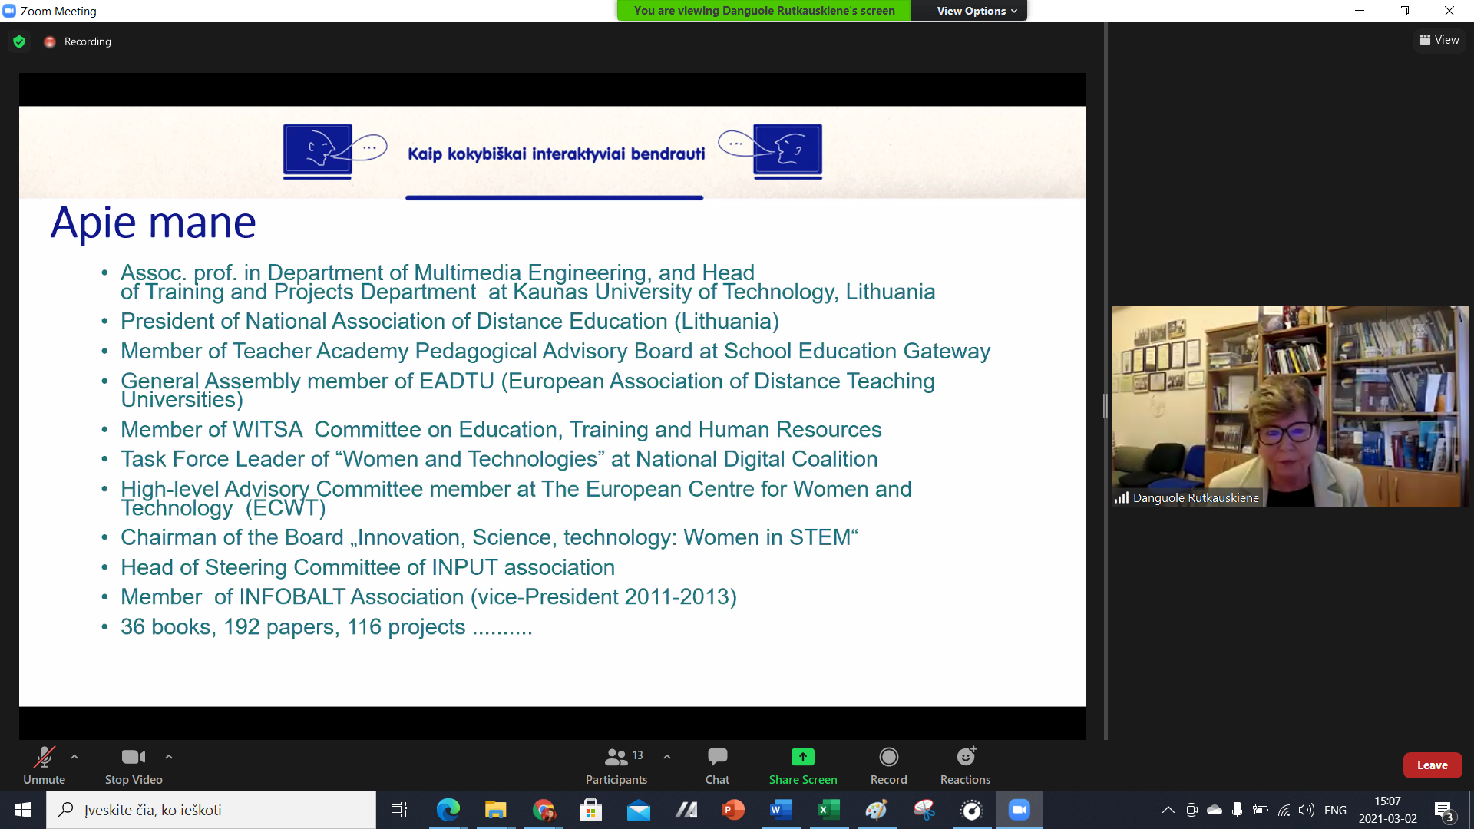The width and height of the screenshot is (1474, 829).
Task: Click the slide header Kaip kokybiškai interaktyviai bendrauti
Action: tap(556, 154)
